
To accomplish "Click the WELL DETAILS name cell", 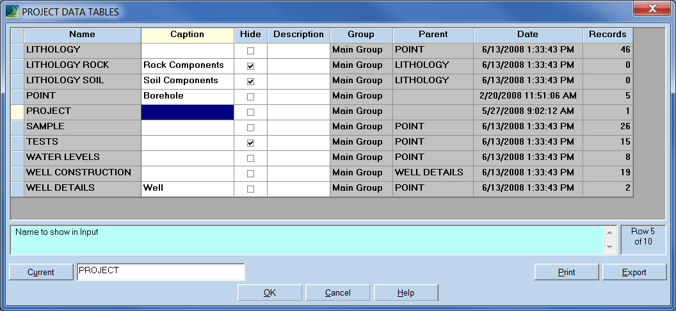I will coord(83,189).
